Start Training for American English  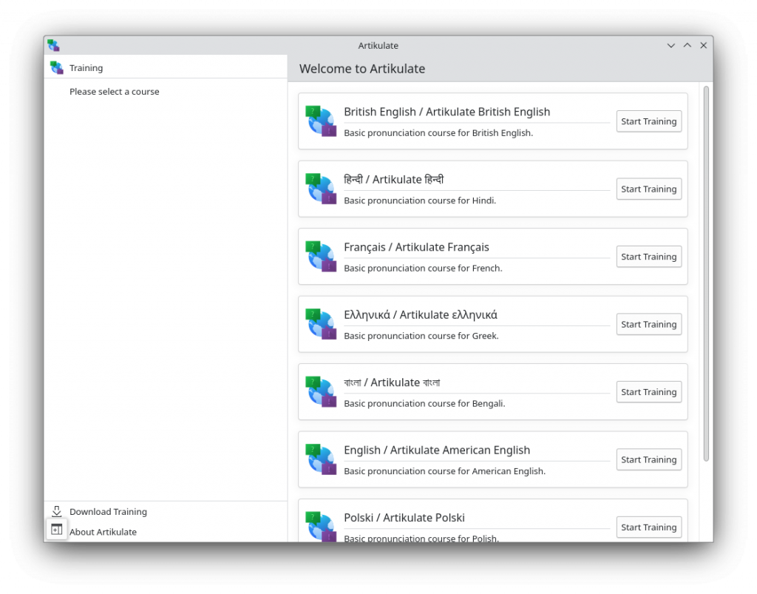649,459
